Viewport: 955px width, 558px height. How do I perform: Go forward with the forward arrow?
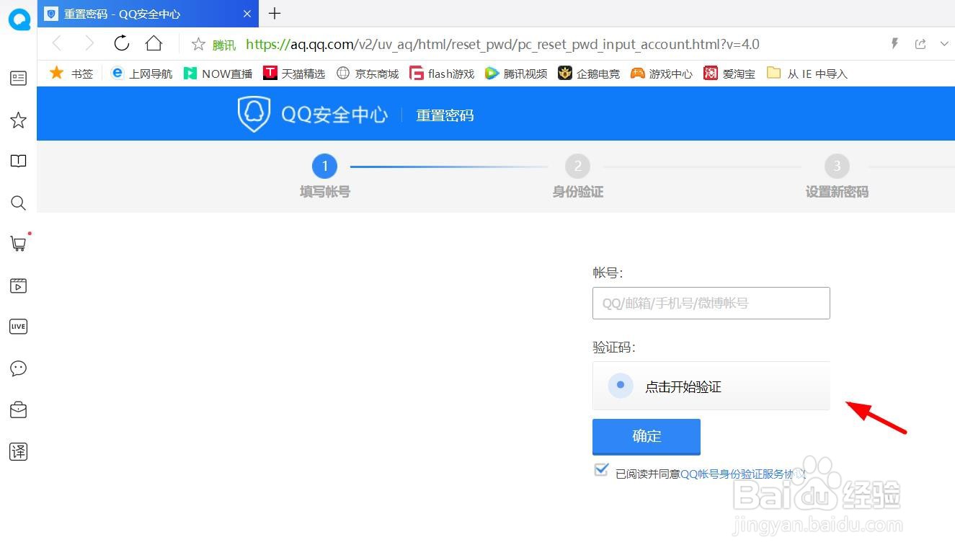point(89,44)
